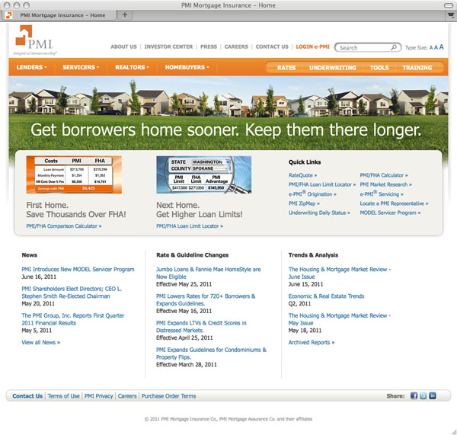Image resolution: width=457 pixels, height=435 pixels.
Task: Open the Underwriting section
Action: pos(333,68)
